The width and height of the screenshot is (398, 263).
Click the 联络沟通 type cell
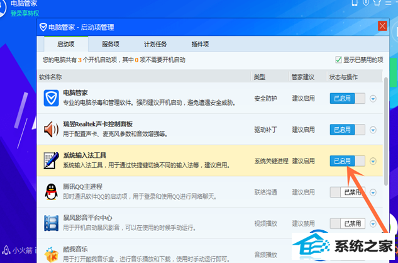pos(265,192)
